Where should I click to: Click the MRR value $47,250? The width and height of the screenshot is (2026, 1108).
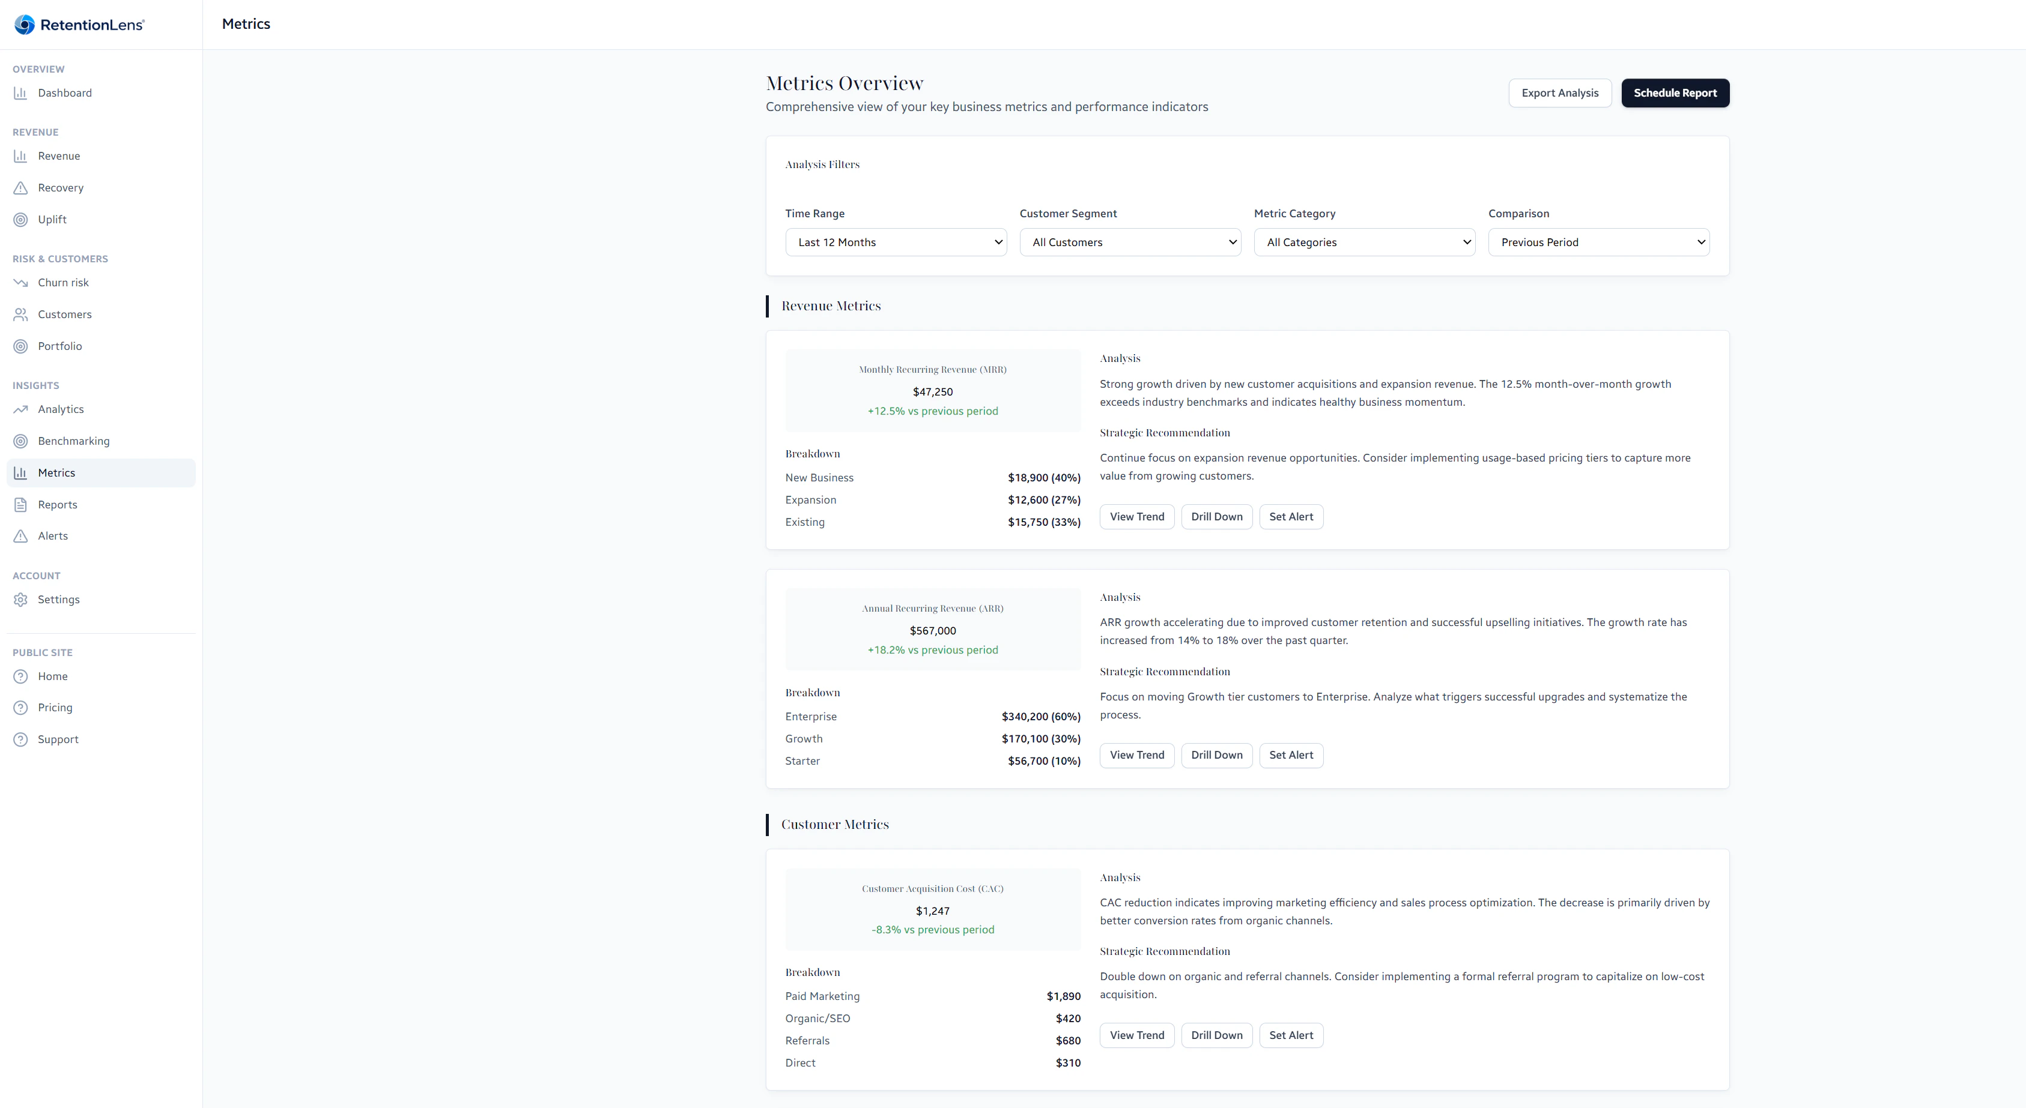pyautogui.click(x=933, y=392)
